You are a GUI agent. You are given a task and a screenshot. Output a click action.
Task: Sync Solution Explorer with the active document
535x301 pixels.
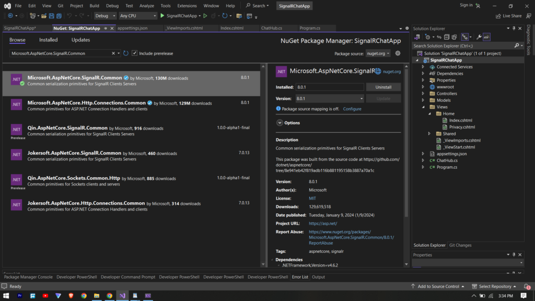pos(439,37)
